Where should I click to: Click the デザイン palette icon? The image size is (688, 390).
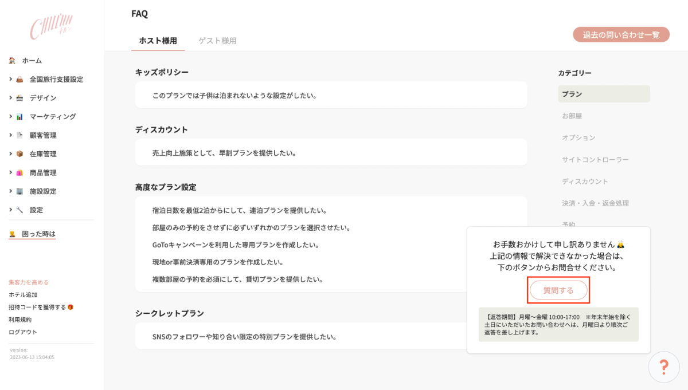tap(19, 98)
